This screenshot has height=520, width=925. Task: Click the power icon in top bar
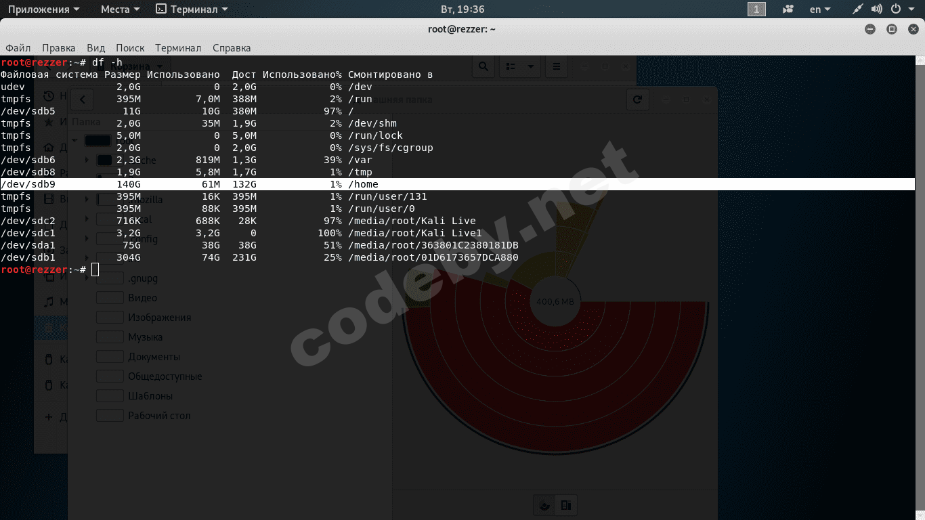[x=895, y=9]
